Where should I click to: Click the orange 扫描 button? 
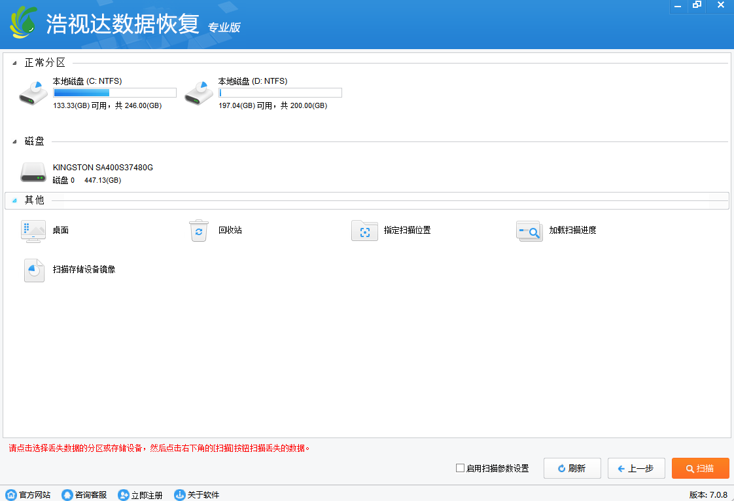pyautogui.click(x=700, y=468)
